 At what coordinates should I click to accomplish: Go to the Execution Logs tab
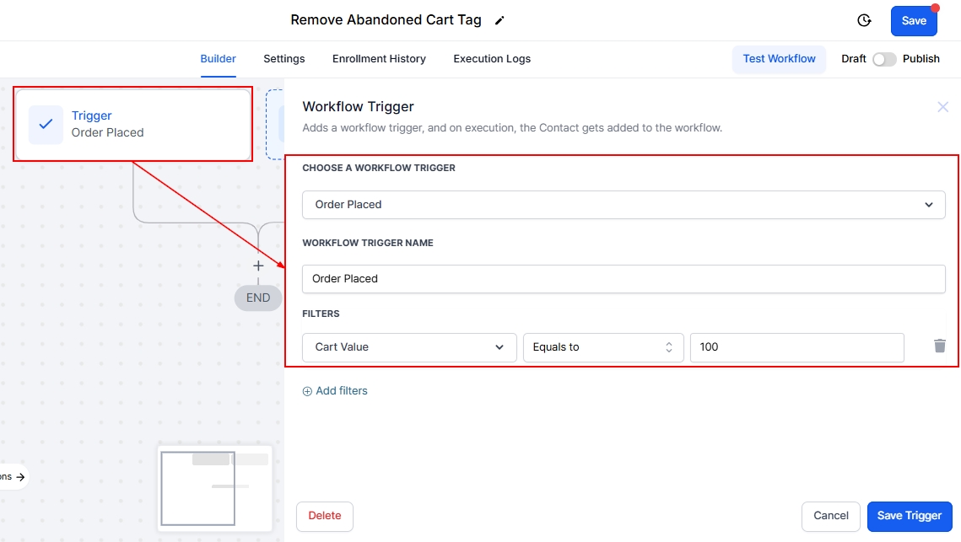click(x=492, y=59)
